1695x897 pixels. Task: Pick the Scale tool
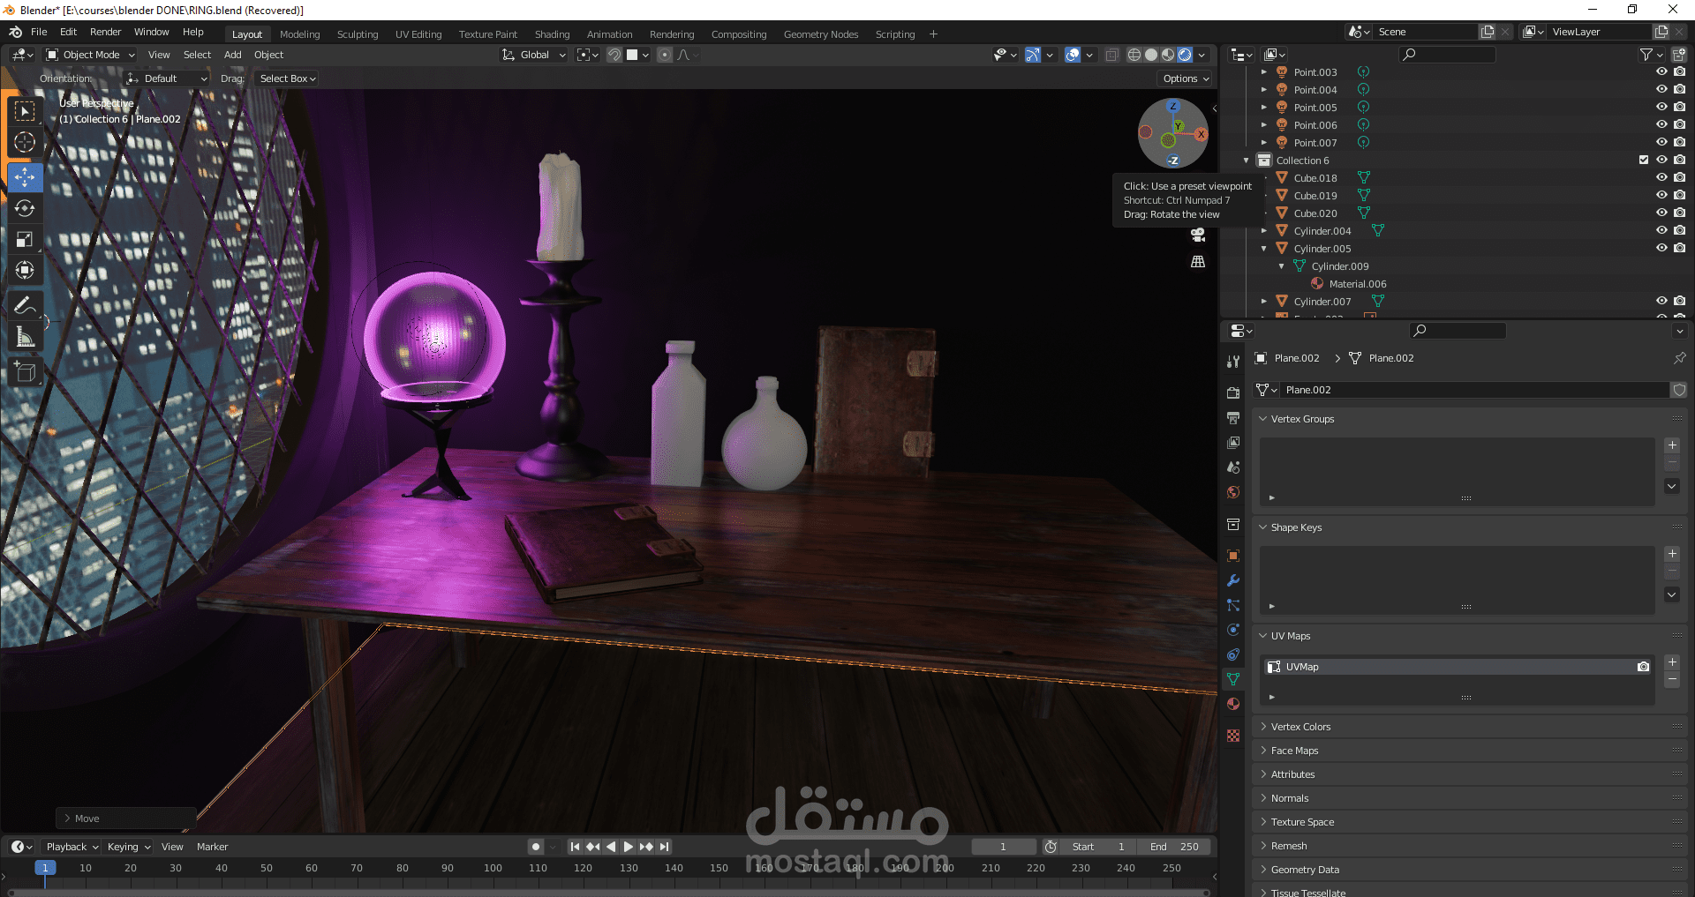coord(25,239)
